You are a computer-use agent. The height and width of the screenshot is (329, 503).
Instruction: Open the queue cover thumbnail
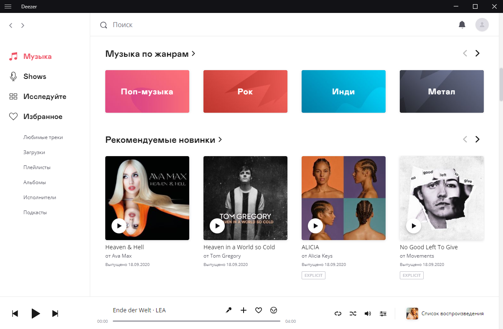[x=412, y=314]
